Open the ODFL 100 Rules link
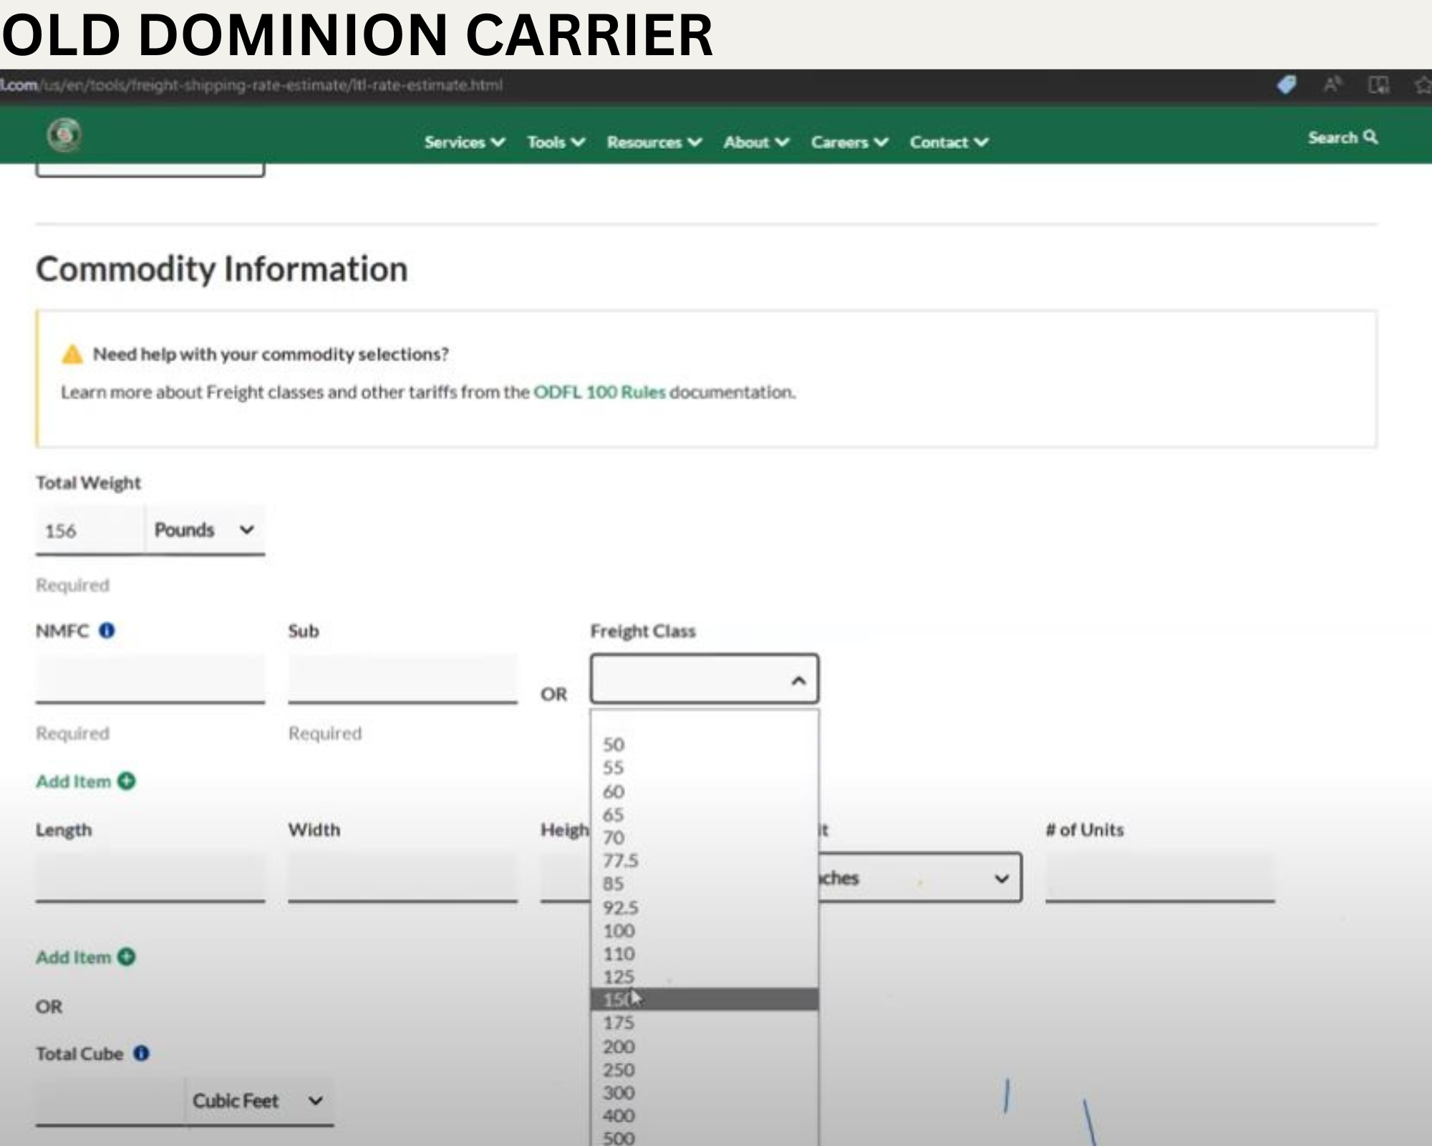This screenshot has width=1432, height=1146. 599,392
